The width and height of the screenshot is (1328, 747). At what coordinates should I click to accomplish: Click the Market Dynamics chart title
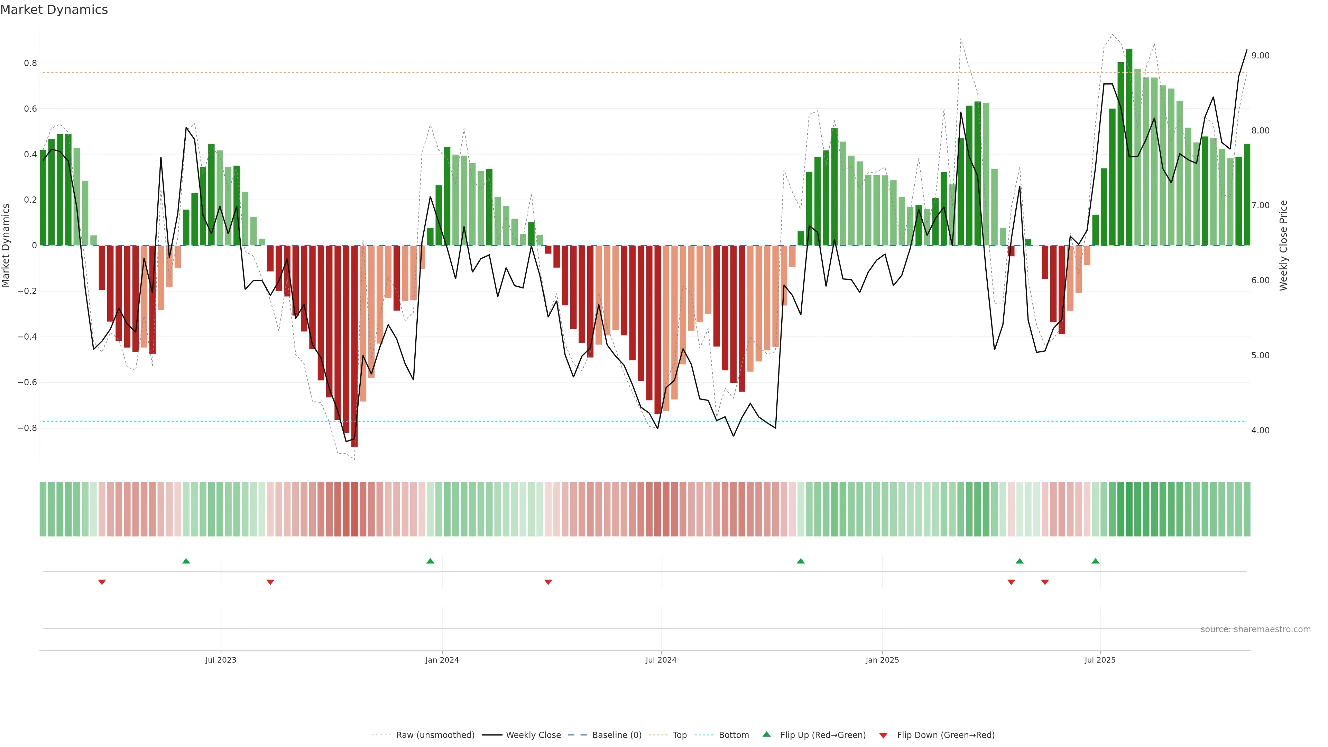click(54, 10)
